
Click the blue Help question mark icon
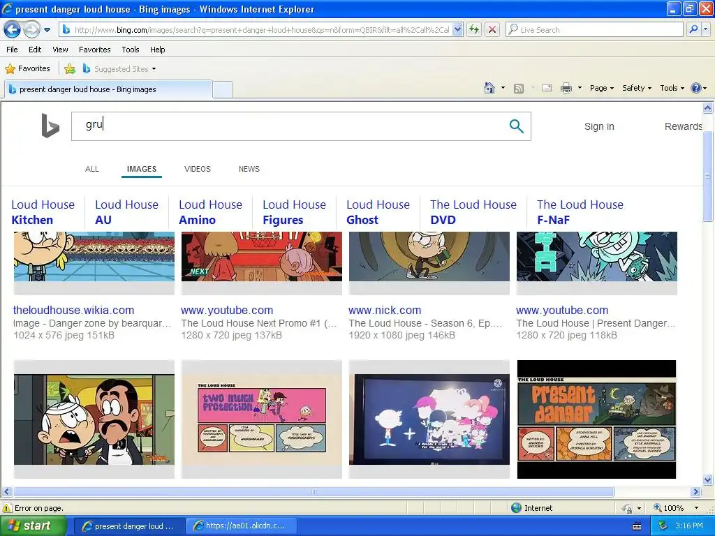pos(696,88)
